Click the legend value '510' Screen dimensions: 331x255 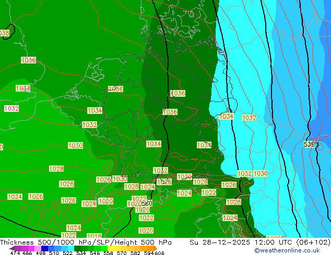pos(54,253)
